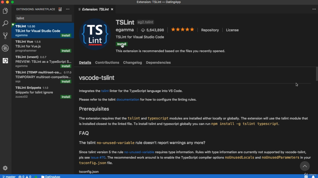
Task: Click the extensions search field
Action: tap(44, 18)
